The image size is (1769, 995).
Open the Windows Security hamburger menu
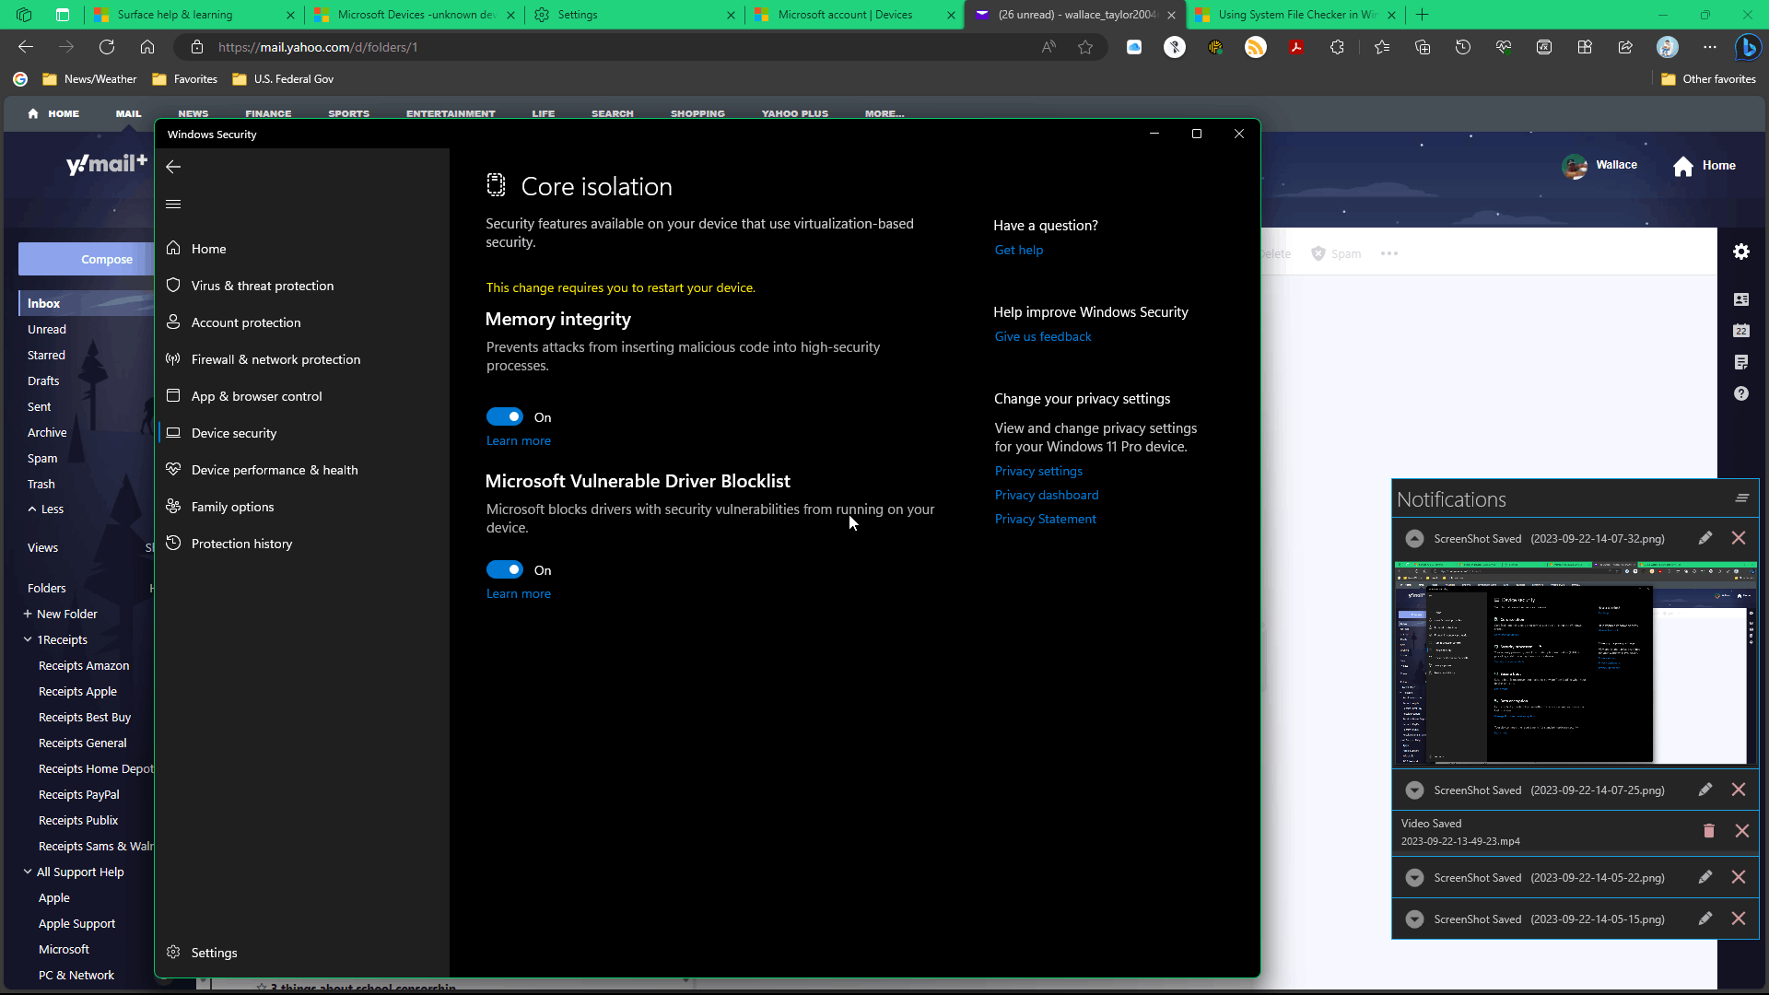point(173,205)
